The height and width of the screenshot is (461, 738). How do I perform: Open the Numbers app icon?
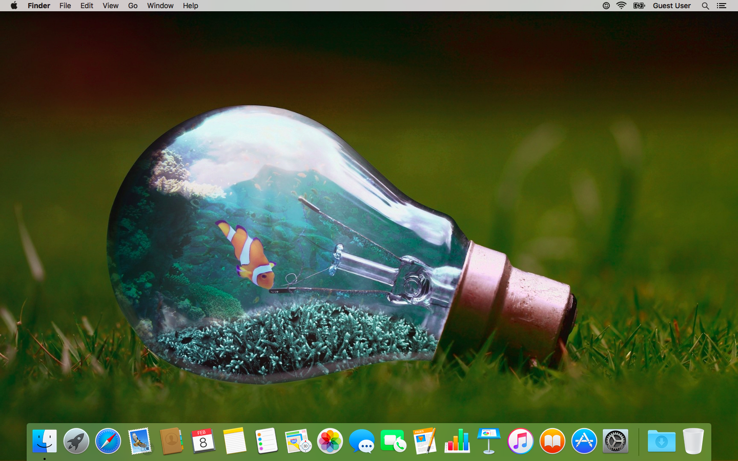(x=457, y=441)
